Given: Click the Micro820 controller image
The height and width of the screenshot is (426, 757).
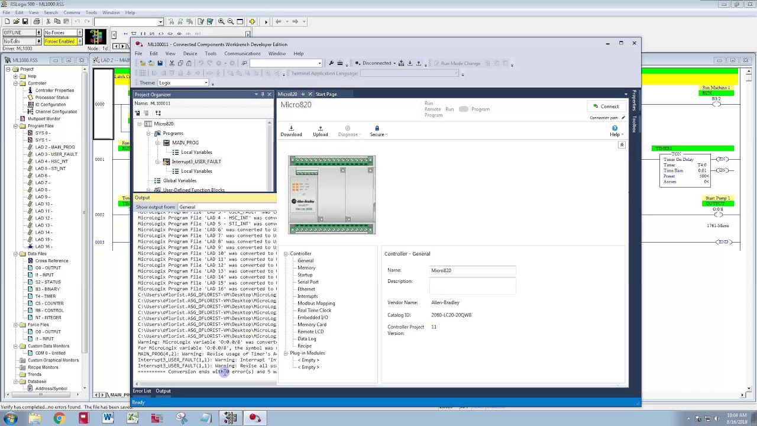Looking at the screenshot, I should [x=332, y=195].
